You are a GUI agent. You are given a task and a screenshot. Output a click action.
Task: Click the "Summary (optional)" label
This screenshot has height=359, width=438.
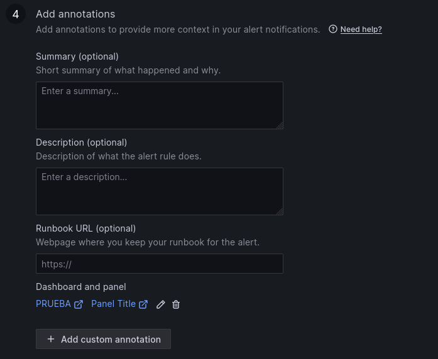point(77,56)
